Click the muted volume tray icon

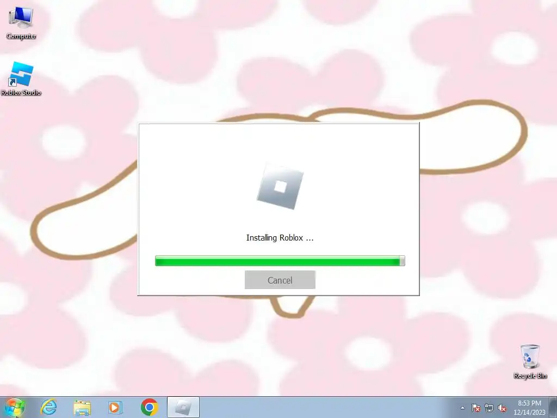[x=502, y=408]
